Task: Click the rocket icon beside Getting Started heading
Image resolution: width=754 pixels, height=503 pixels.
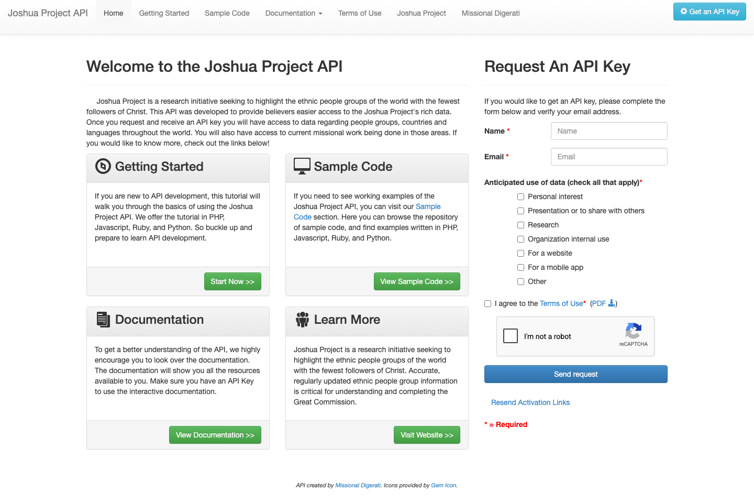Action: [x=103, y=166]
